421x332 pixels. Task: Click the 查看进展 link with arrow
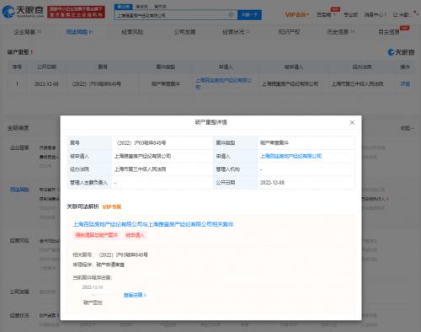135,295
